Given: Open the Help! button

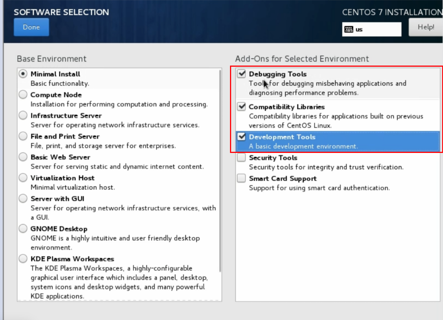Looking at the screenshot, I should [x=426, y=27].
